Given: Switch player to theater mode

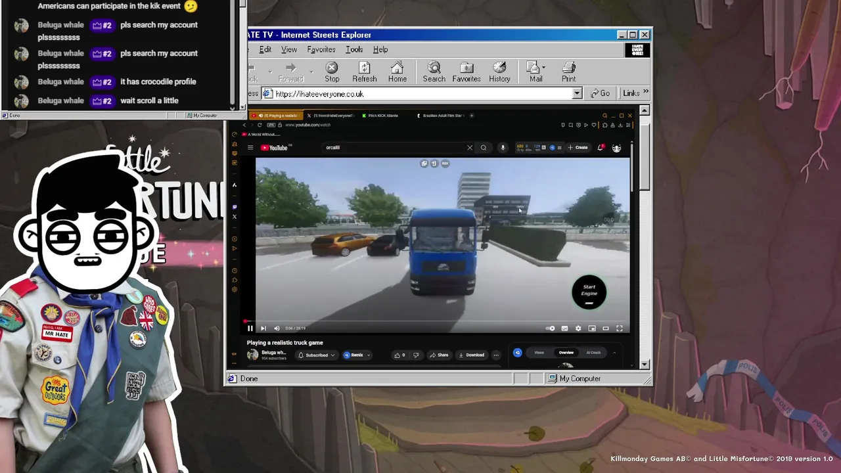Looking at the screenshot, I should (x=606, y=328).
